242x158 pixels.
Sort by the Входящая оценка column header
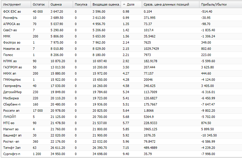point(106,4)
